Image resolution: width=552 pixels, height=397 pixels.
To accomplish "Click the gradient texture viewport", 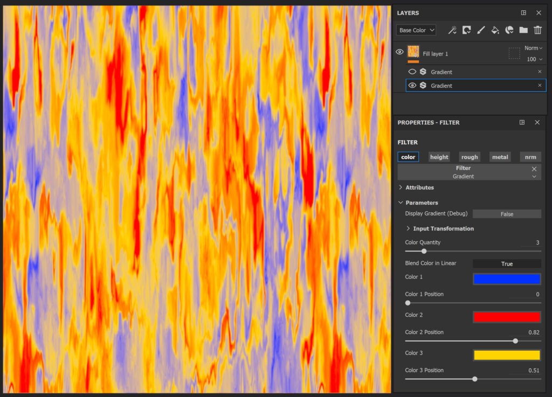I will (x=197, y=199).
